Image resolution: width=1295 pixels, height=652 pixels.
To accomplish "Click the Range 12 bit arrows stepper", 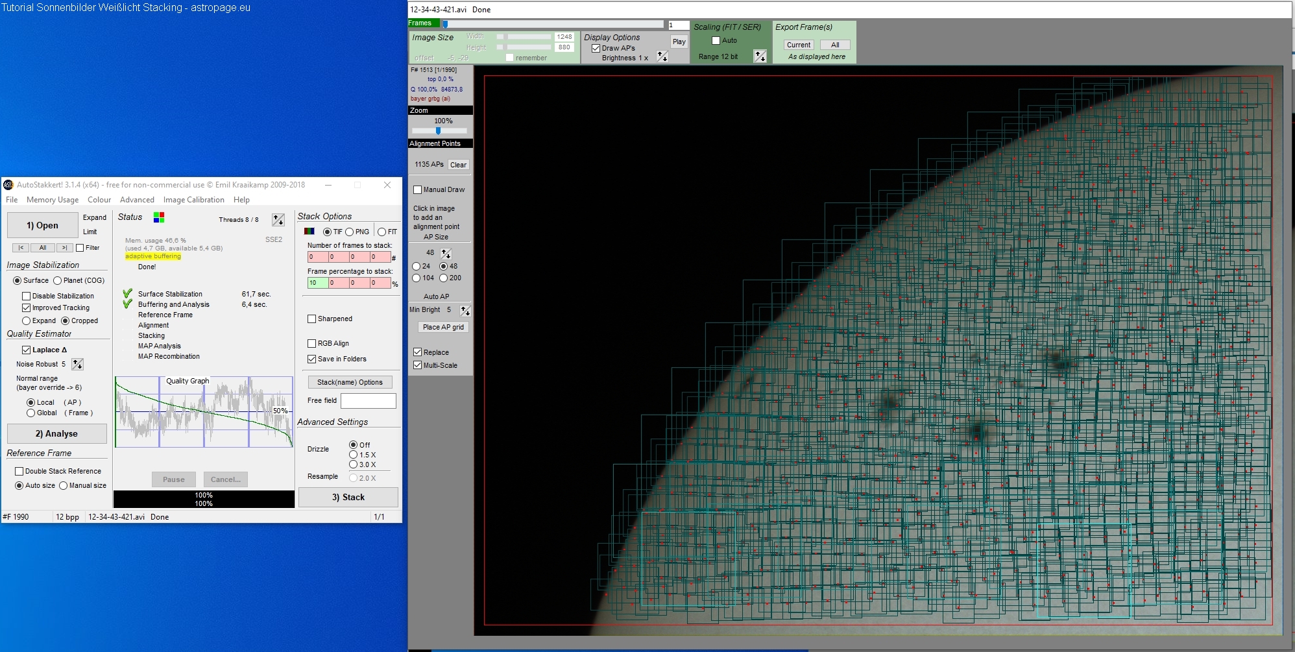I will (760, 56).
